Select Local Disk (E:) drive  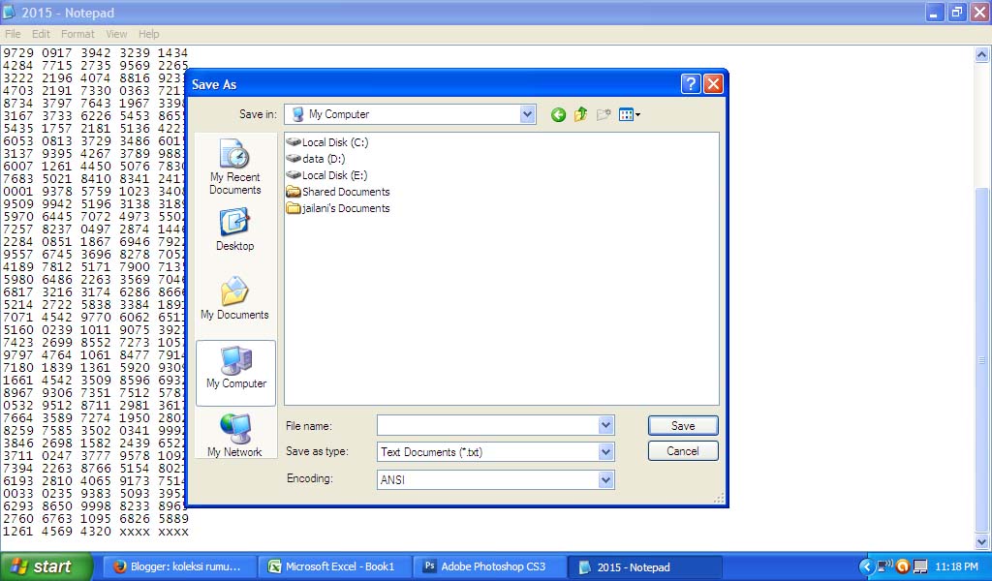point(326,175)
